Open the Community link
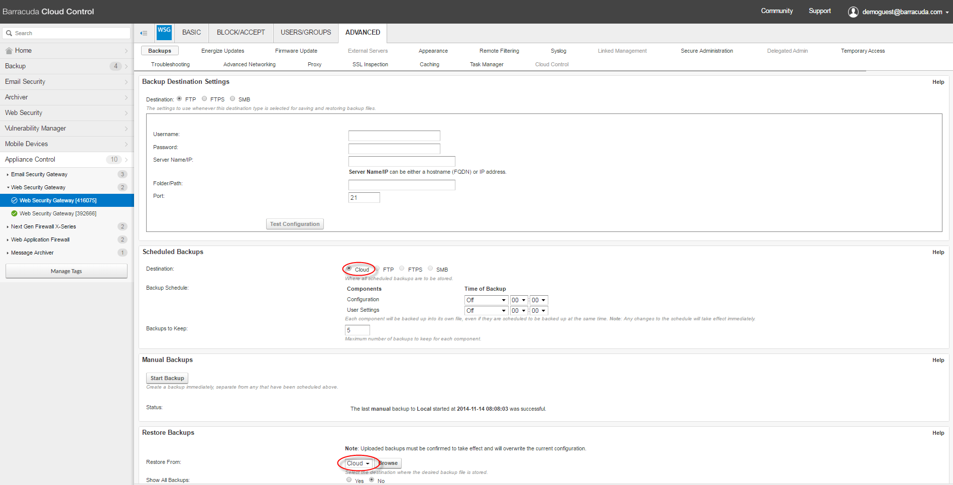Viewport: 953px width, 485px height. [x=777, y=11]
